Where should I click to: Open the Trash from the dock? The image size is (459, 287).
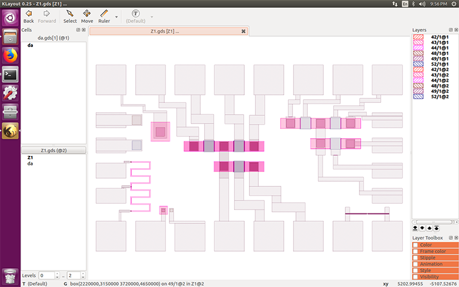10,276
